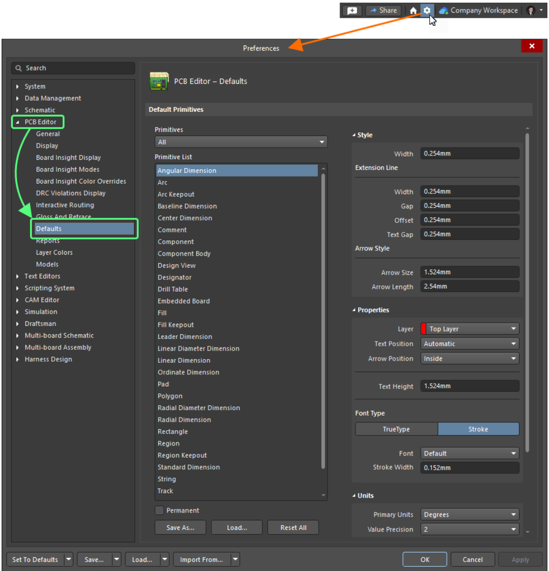Expand the System tree category
This screenshot has height=571, width=549.
(x=18, y=86)
